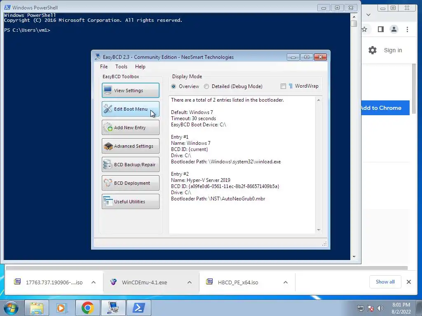Image resolution: width=422 pixels, height=316 pixels.
Task: Click PowerShell scrollbar down arrow
Action: pyautogui.click(x=354, y=257)
